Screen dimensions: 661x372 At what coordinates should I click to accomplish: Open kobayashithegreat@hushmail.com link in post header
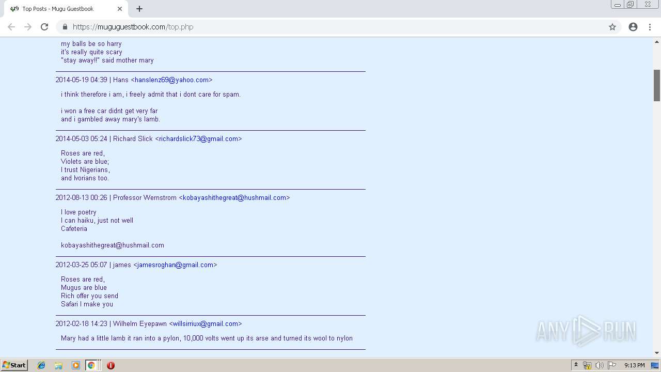click(x=234, y=198)
